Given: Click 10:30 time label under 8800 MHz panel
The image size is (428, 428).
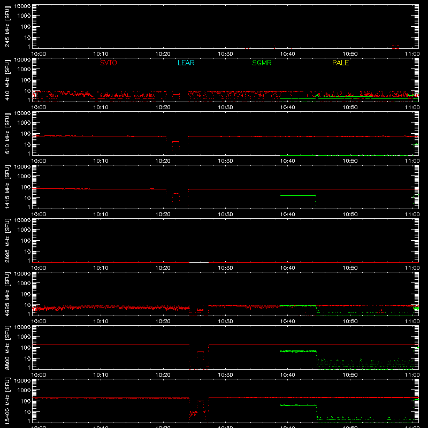Looking at the screenshot, I should pyautogui.click(x=225, y=375).
